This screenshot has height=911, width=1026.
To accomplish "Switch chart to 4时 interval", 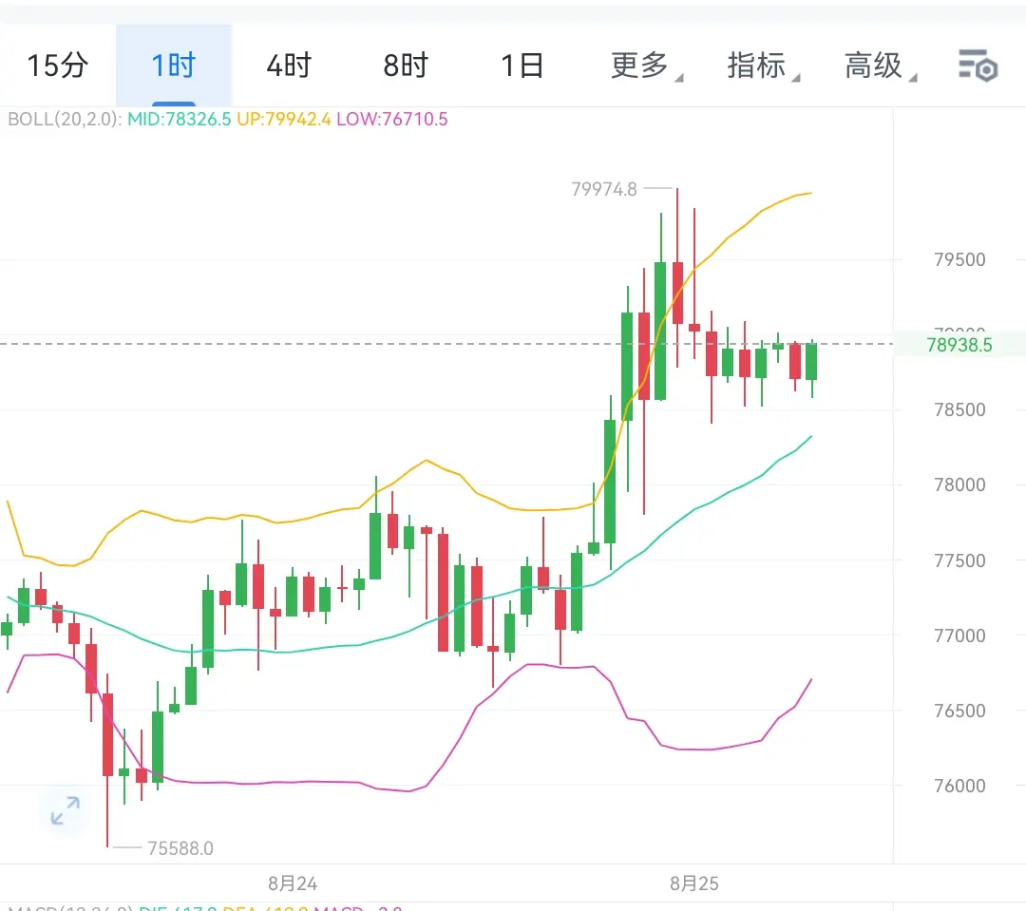I will pos(289,66).
